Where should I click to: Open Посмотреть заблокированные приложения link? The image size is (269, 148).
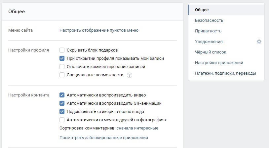pyautogui.click(x=103, y=138)
